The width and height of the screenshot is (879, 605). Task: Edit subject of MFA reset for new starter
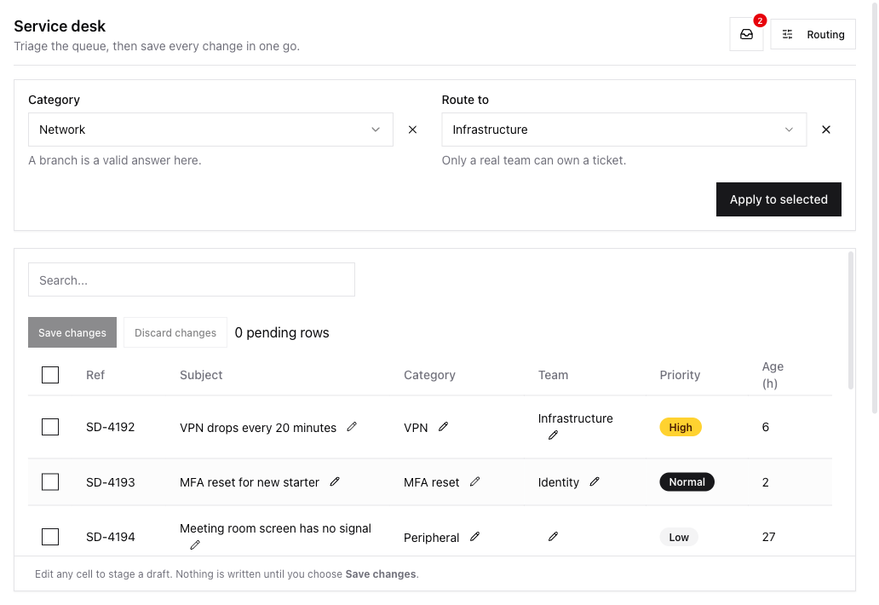(x=335, y=481)
